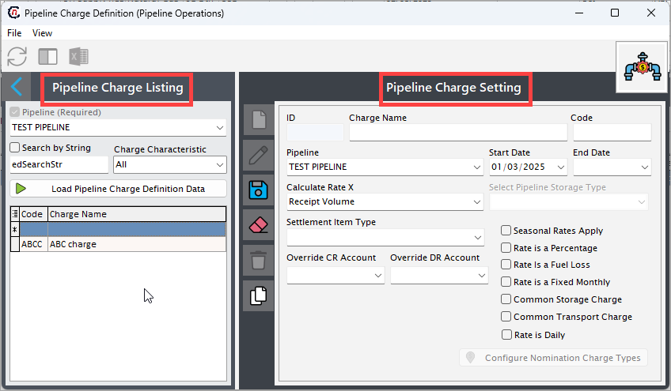This screenshot has height=391, width=671.
Task: Open the View menu
Action: pyautogui.click(x=42, y=33)
